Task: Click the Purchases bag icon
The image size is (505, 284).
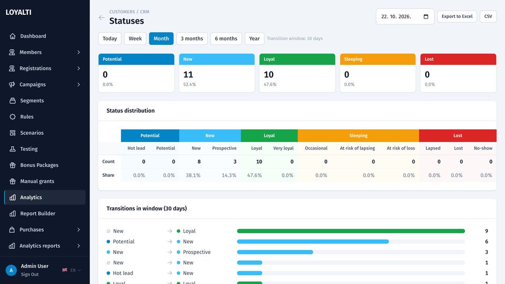Action: tap(12, 230)
